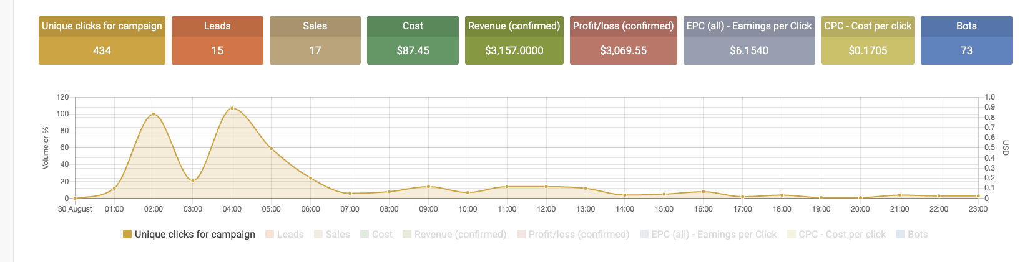The image size is (1025, 262).
Task: Select the Revenue (confirmed) tile
Action: [x=514, y=40]
